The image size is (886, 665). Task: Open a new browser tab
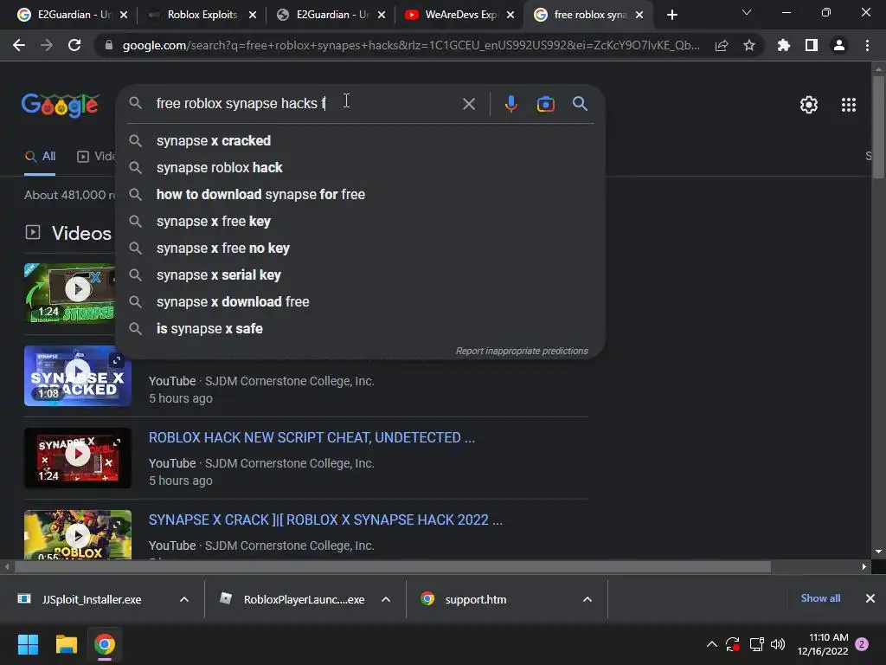[x=671, y=15]
